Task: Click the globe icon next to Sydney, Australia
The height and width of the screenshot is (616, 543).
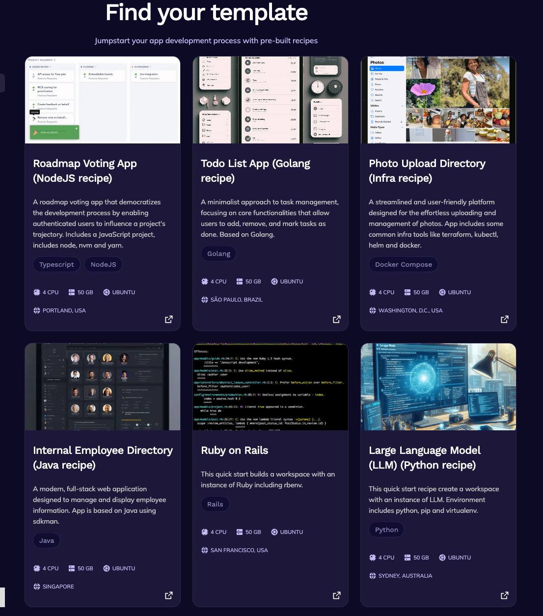Action: [372, 575]
